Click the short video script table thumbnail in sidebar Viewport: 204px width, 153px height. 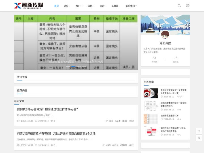point(151,106)
